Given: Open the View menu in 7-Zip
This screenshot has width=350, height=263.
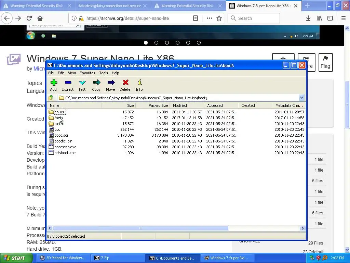Looking at the screenshot, I should [72, 73].
